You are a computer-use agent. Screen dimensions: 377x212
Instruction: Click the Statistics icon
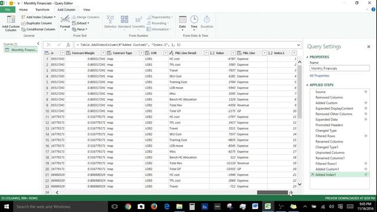click(110, 19)
